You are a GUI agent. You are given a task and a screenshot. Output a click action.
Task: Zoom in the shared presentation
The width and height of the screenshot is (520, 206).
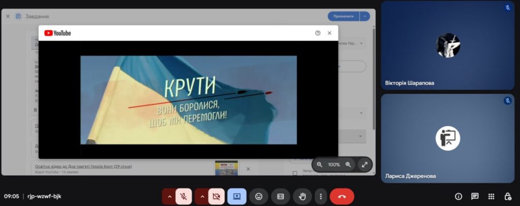(x=348, y=164)
